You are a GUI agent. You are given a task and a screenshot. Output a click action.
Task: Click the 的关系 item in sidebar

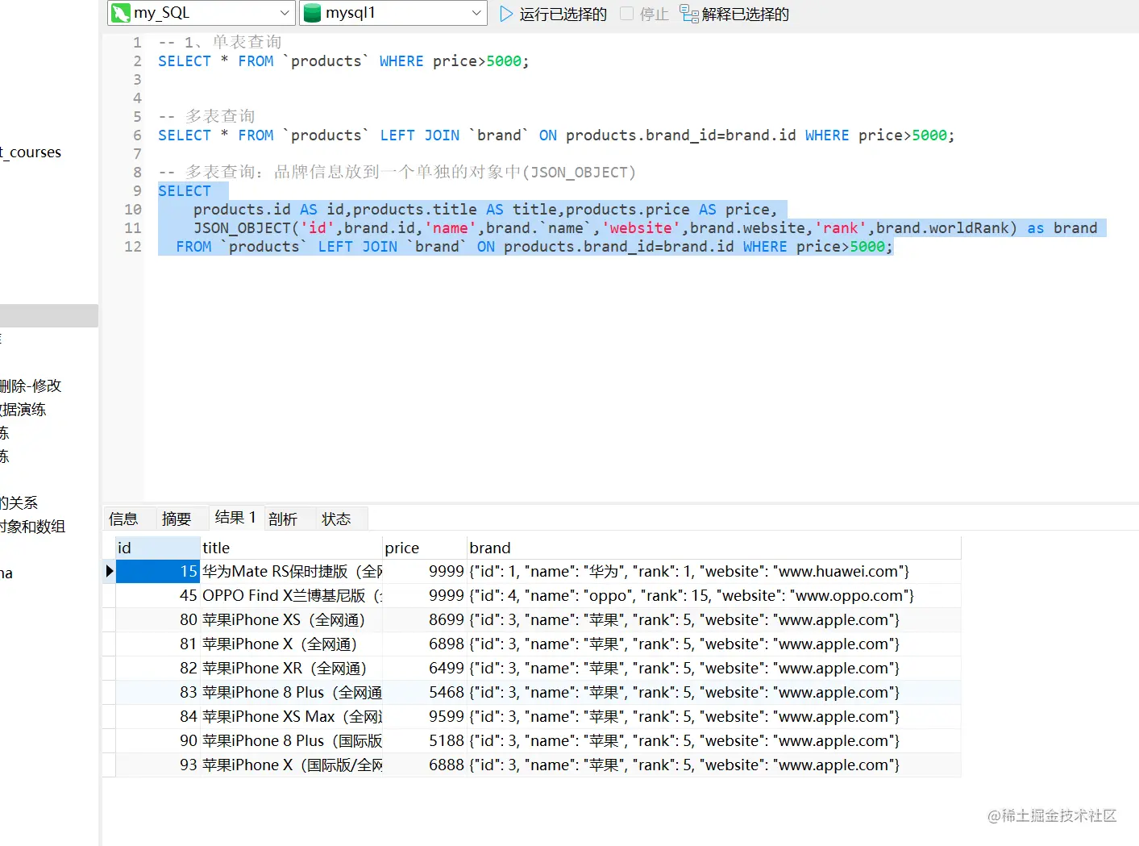[x=19, y=502]
